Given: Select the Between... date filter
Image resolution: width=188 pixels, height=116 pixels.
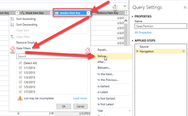Looking at the screenshot, I should click(x=104, y=67).
